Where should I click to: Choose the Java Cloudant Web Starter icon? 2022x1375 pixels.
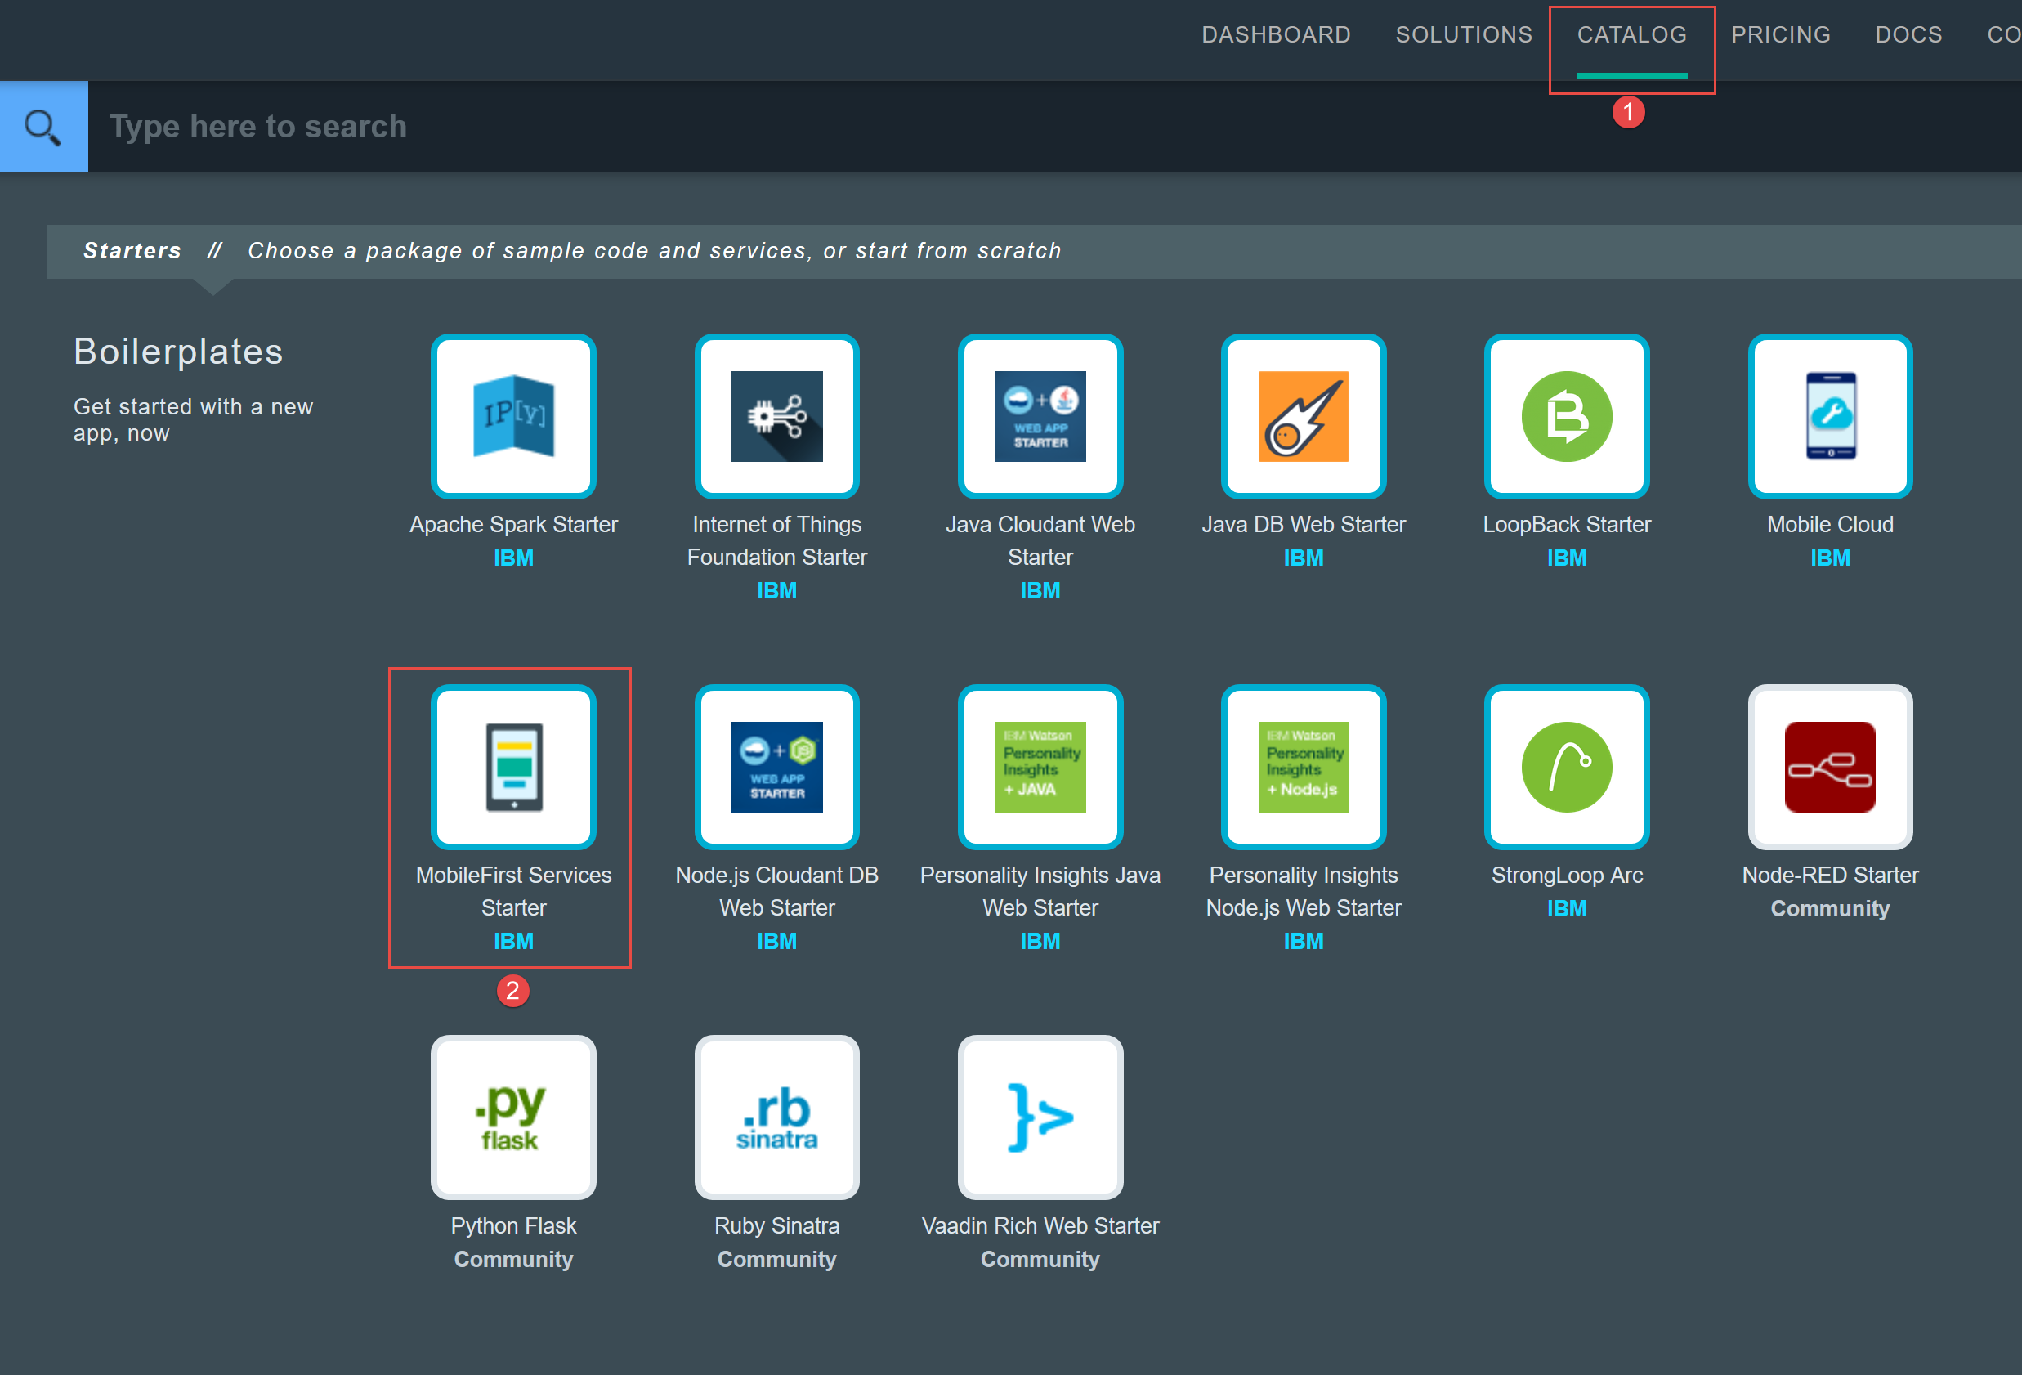coord(1040,416)
